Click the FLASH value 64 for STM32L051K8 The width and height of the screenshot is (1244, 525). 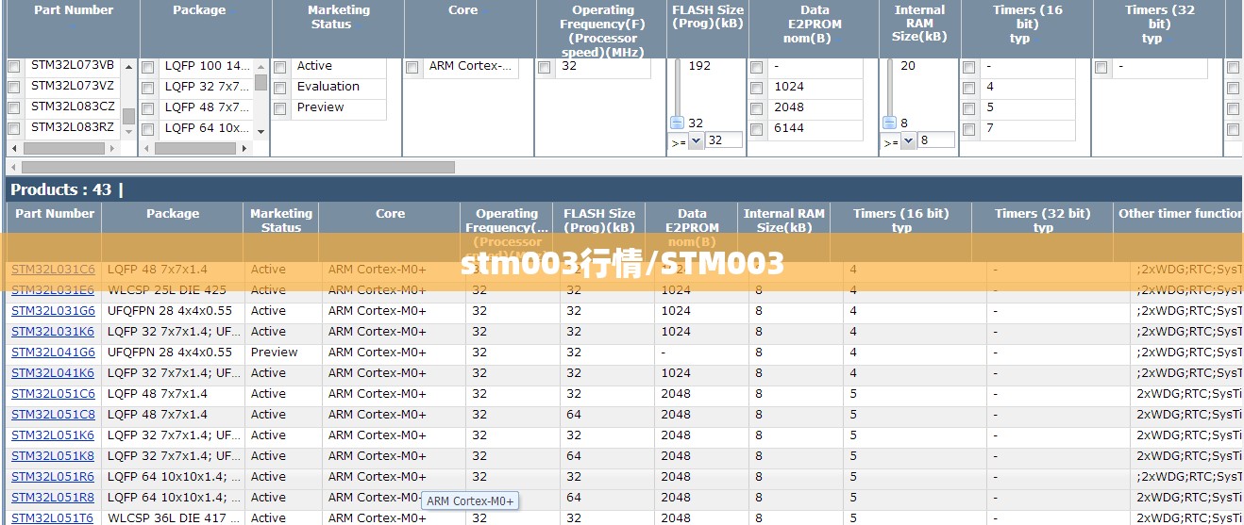tap(574, 456)
